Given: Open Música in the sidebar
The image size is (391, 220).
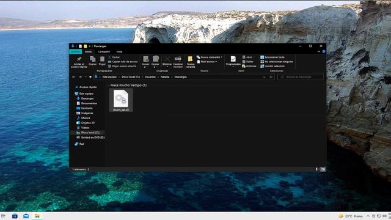Looking at the screenshot, I should click(83, 118).
